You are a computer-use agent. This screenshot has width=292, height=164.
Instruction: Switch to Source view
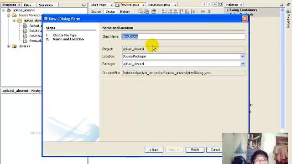click(x=96, y=11)
